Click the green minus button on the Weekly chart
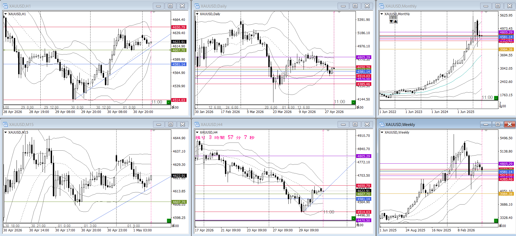 point(496,221)
